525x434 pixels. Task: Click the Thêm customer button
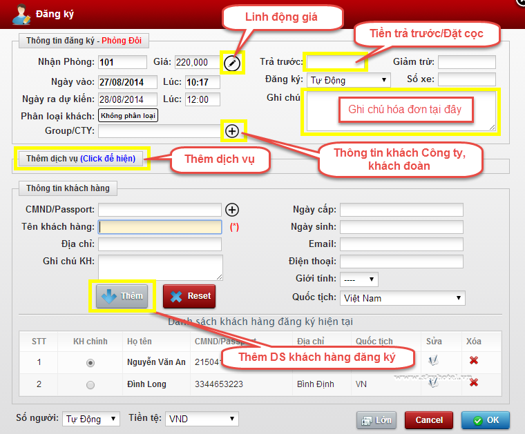tap(122, 296)
